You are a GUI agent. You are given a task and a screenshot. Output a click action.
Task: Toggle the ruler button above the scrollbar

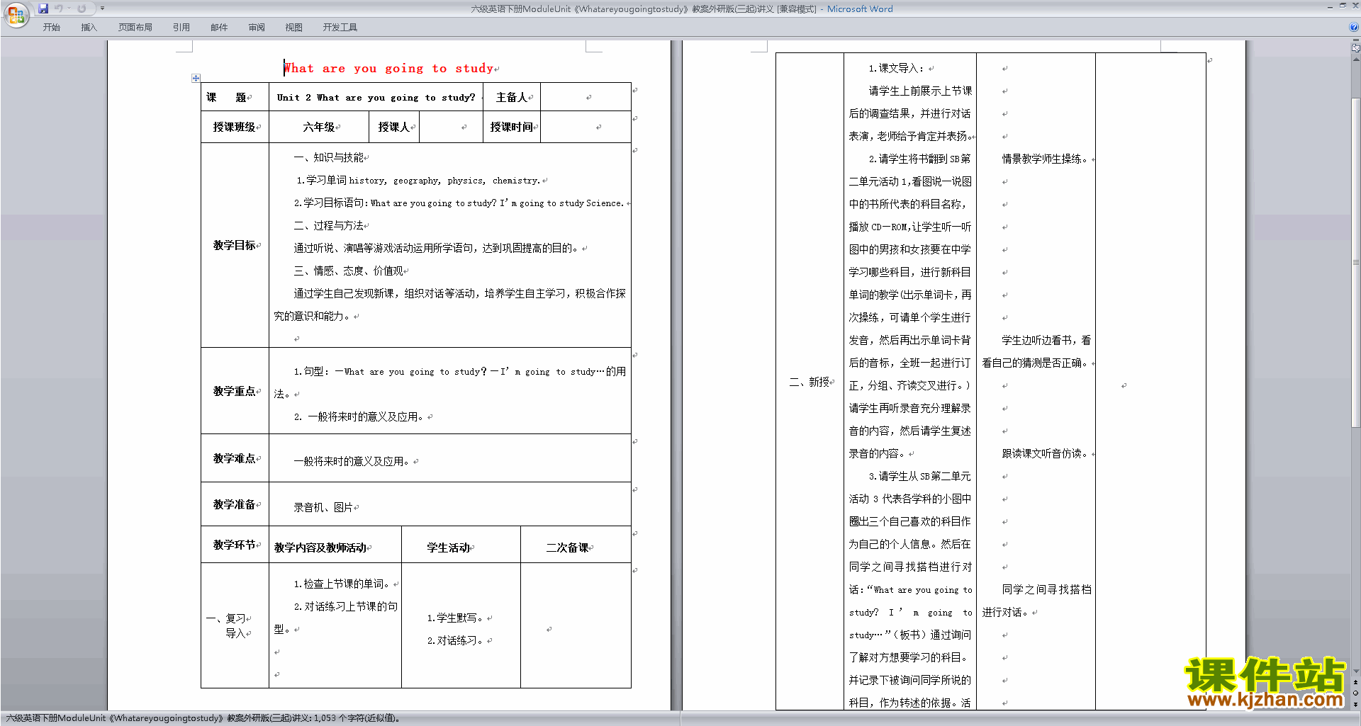click(x=1355, y=48)
